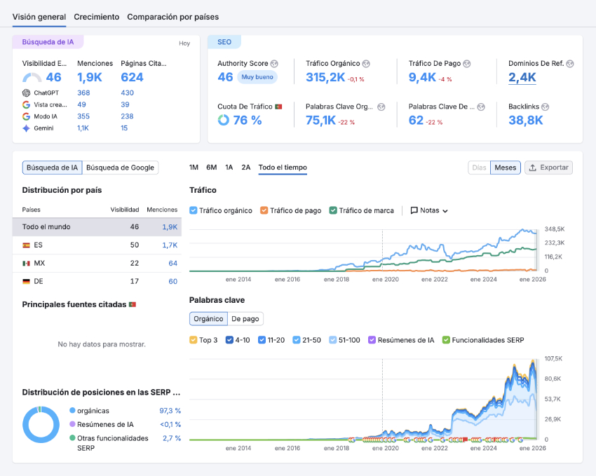Click the Exportar button

548,168
